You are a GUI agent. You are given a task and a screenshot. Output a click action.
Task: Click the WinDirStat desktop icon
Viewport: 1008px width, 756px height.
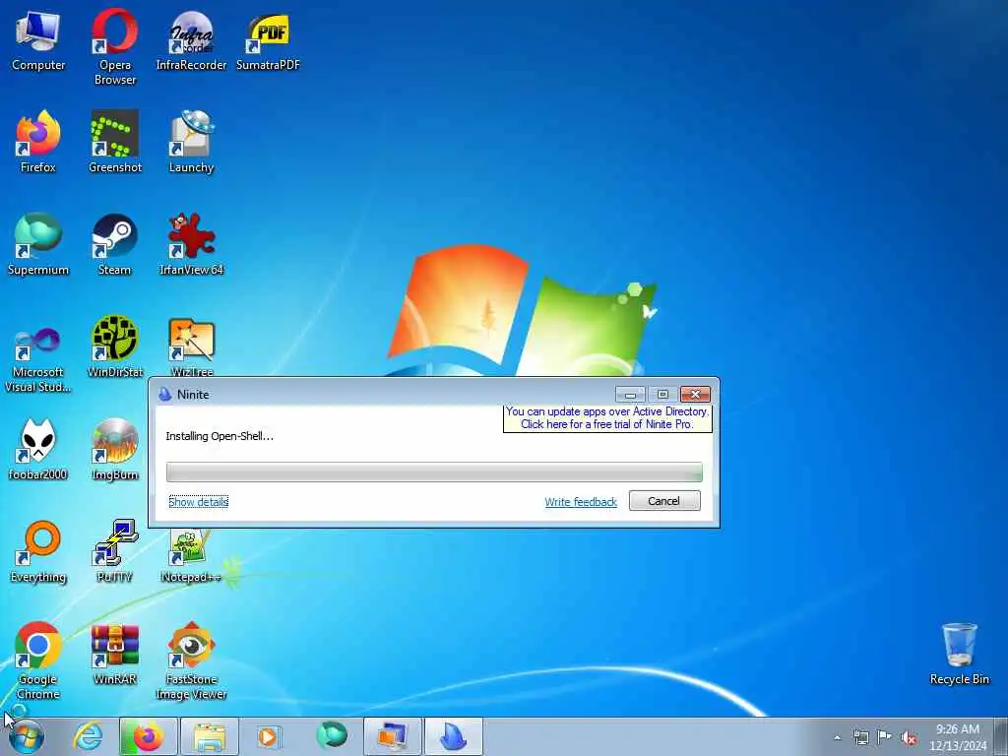click(114, 346)
